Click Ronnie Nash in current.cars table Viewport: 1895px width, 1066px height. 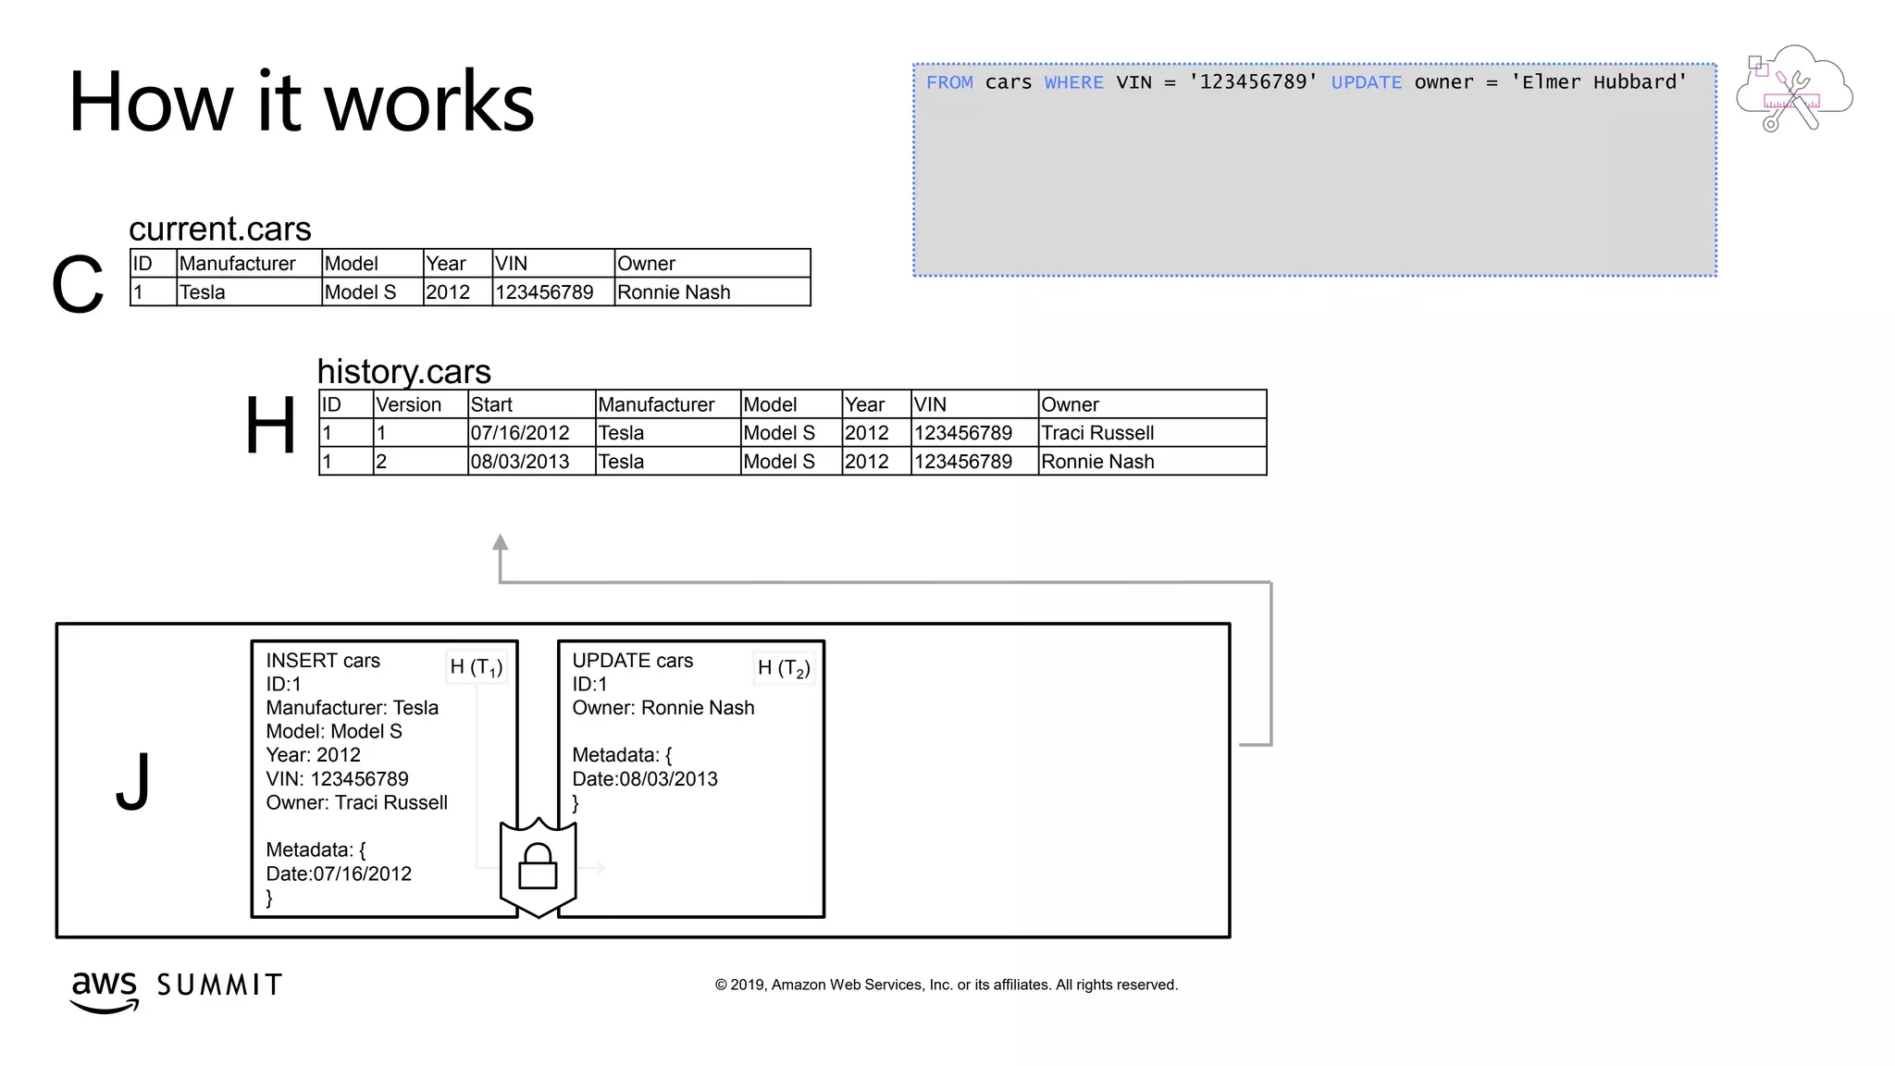coord(674,292)
